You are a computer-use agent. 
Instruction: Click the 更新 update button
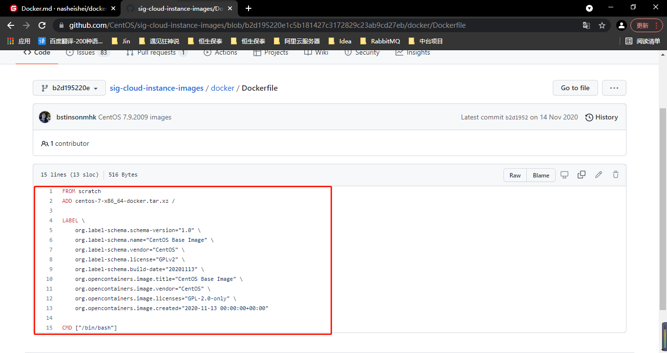[646, 25]
